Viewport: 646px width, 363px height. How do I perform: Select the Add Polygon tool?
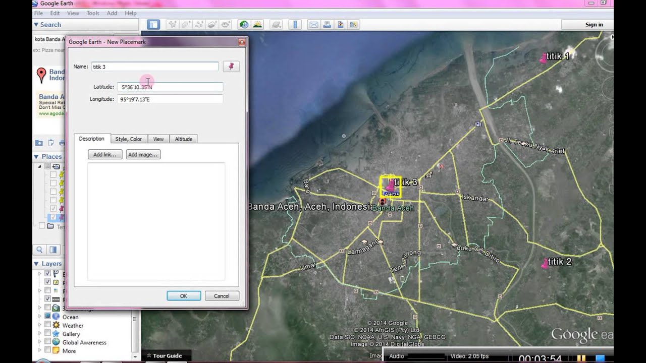click(186, 24)
